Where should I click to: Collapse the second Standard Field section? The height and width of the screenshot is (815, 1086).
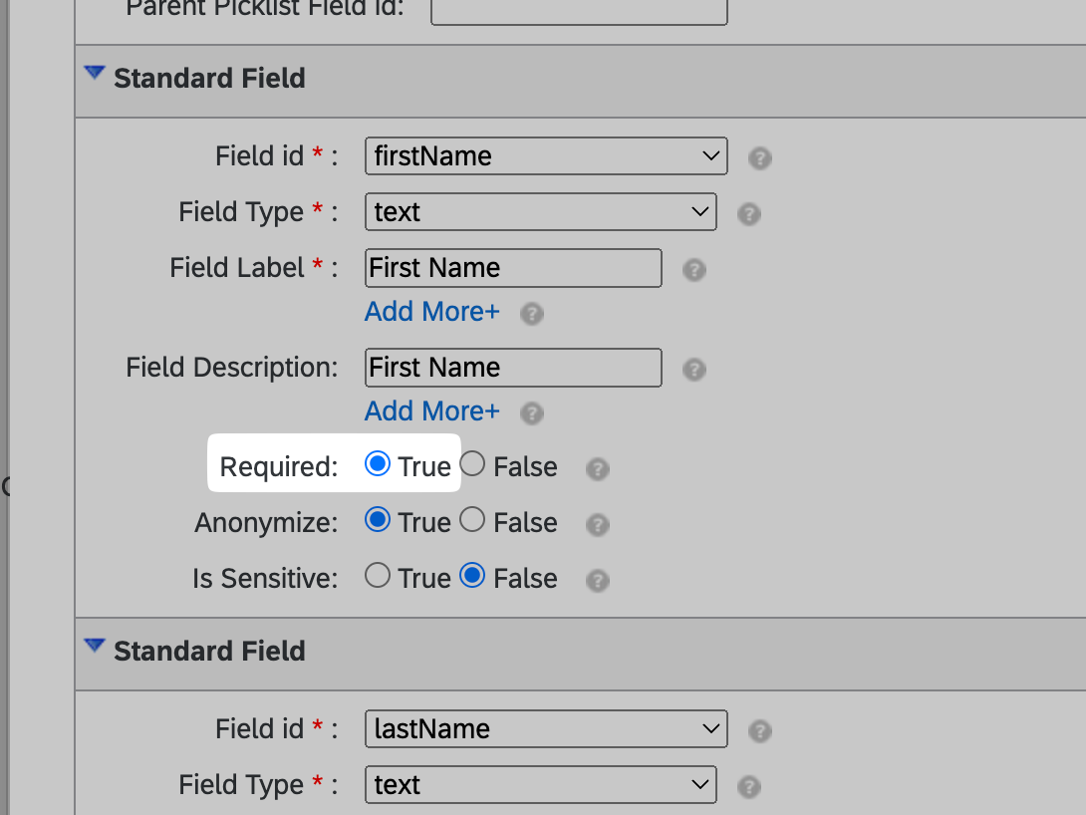tap(95, 647)
